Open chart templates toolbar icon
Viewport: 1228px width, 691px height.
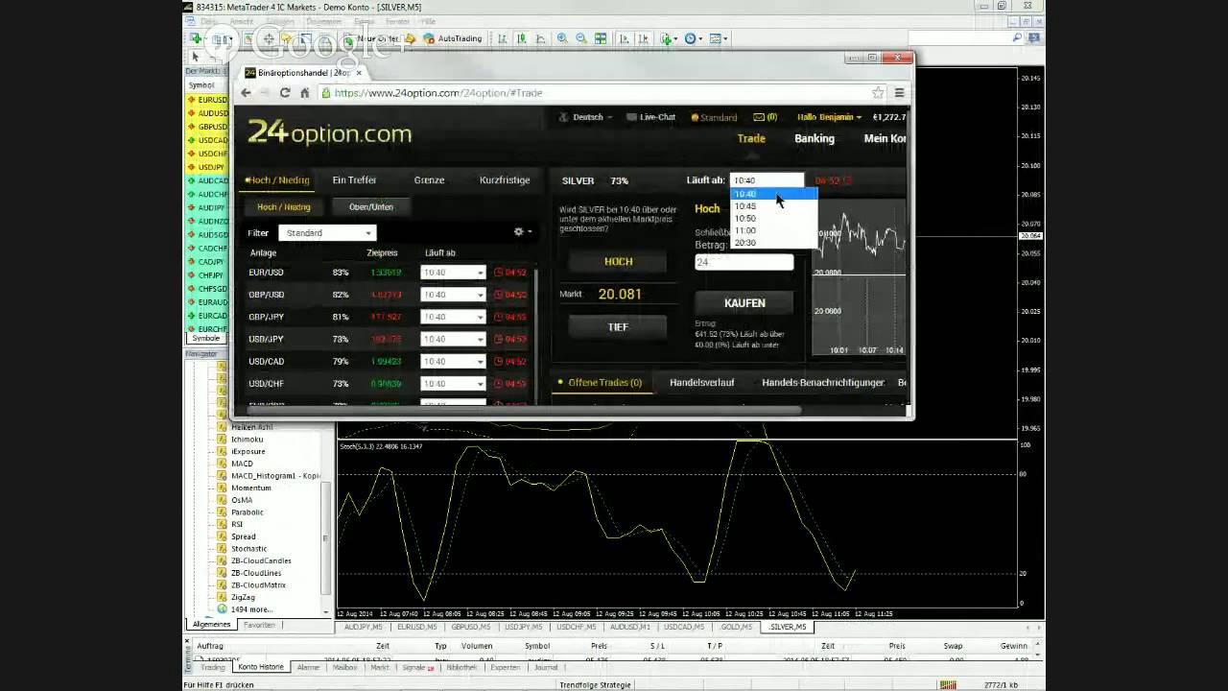pos(718,39)
